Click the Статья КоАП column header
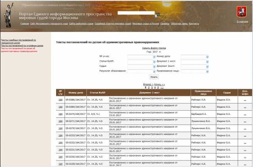 pos(98,93)
